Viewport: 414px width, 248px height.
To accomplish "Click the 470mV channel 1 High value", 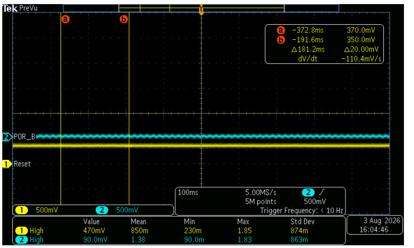I will coord(94,231).
